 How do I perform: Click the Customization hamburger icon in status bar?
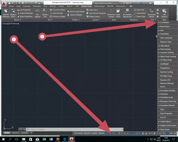[175, 133]
